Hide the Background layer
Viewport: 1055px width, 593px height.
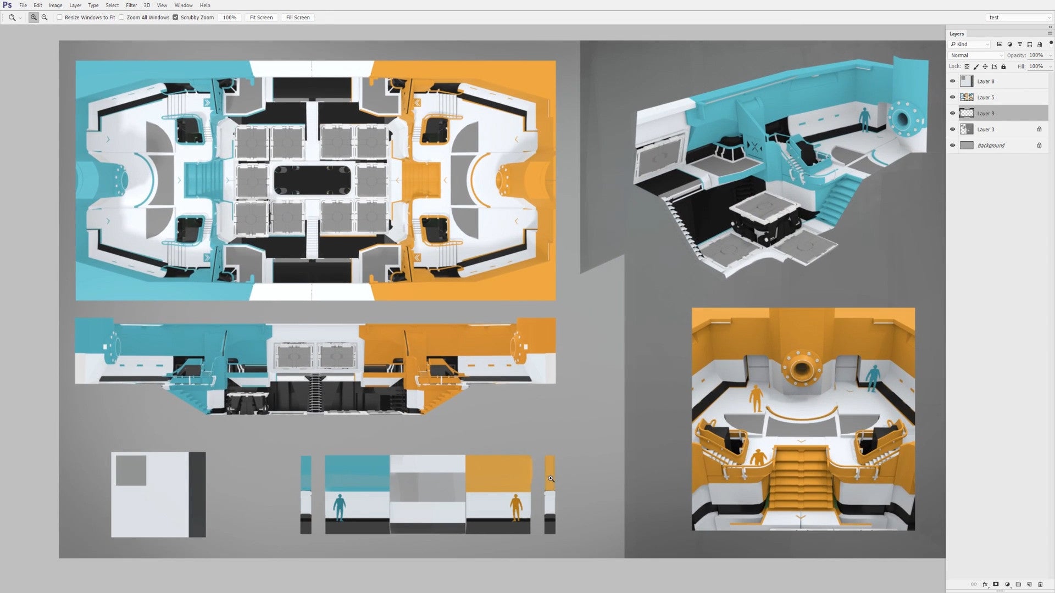point(952,146)
